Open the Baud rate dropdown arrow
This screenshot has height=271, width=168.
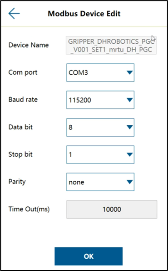[x=129, y=100]
